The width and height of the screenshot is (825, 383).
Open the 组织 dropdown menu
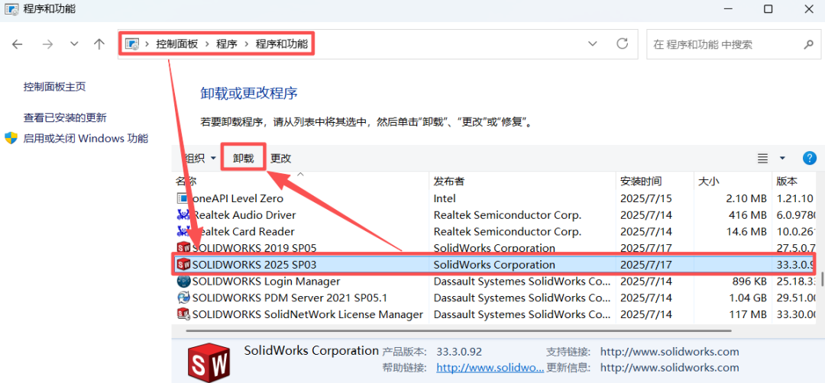pos(199,158)
